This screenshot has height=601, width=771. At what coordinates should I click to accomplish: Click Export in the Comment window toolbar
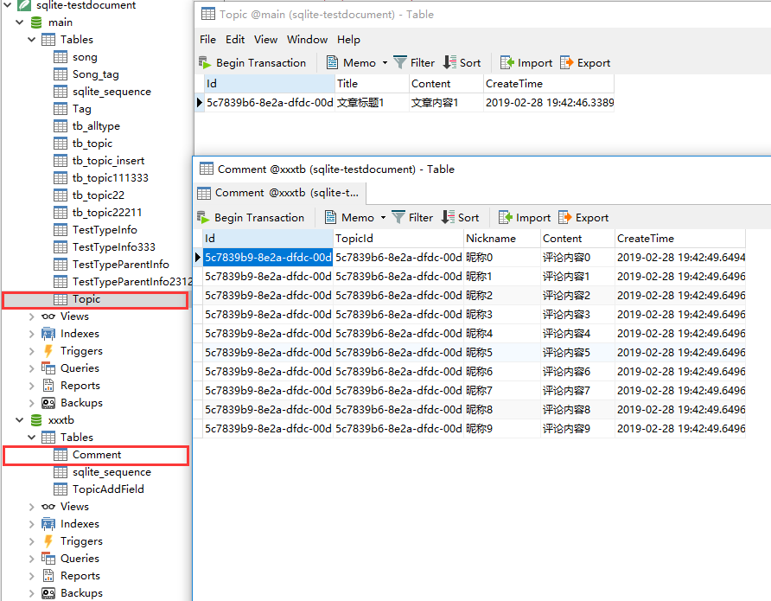(x=583, y=217)
